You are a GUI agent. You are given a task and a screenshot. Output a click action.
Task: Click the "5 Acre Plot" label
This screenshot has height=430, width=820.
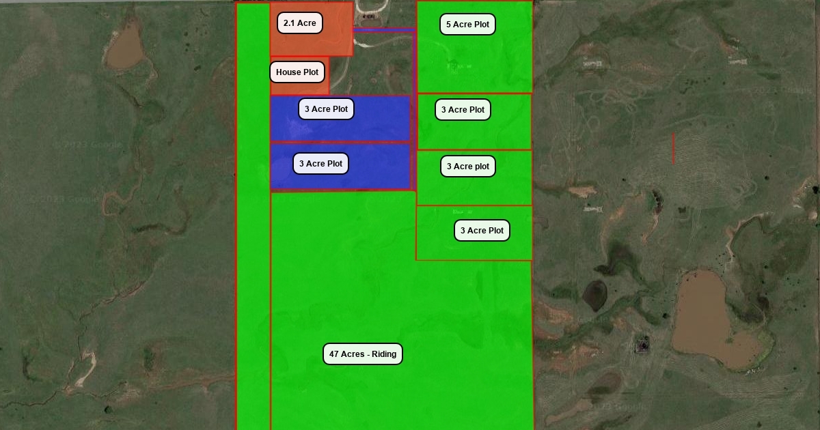click(x=467, y=25)
